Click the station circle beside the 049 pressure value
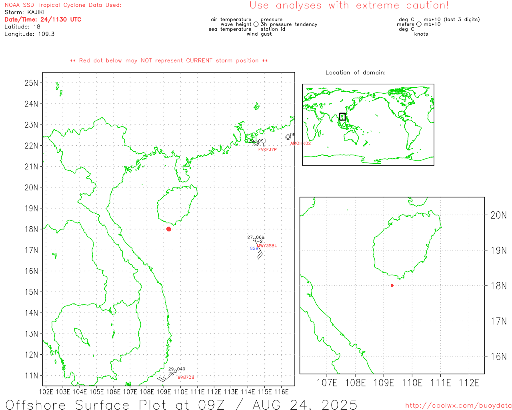This screenshot has height=410, width=512. [x=175, y=371]
